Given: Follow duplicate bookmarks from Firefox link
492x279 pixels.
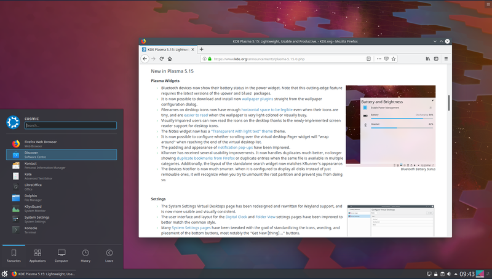Looking at the screenshot, I should point(205,158).
